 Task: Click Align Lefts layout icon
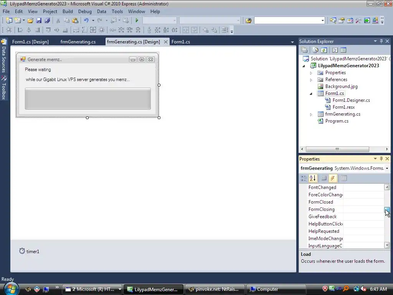[20, 30]
